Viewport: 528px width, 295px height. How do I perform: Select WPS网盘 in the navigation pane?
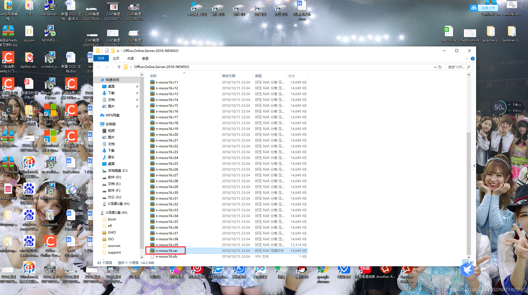point(112,115)
